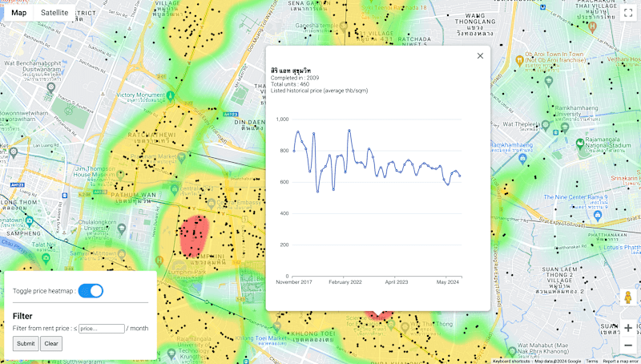641x364 pixels.
Task: Select Wat Benchamabophit temple marker
Action: pyautogui.click(x=50, y=87)
